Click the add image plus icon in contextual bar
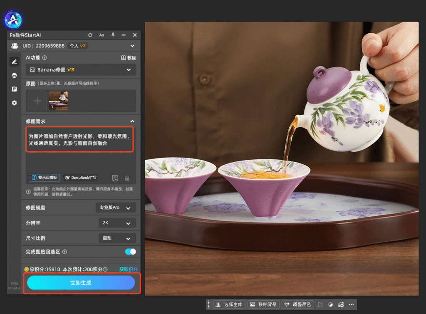Image resolution: width=426 pixels, height=314 pixels. (341, 304)
